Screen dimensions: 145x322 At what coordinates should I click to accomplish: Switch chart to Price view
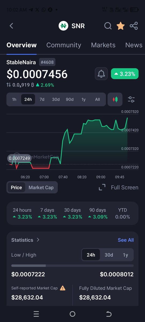pyautogui.click(x=16, y=188)
